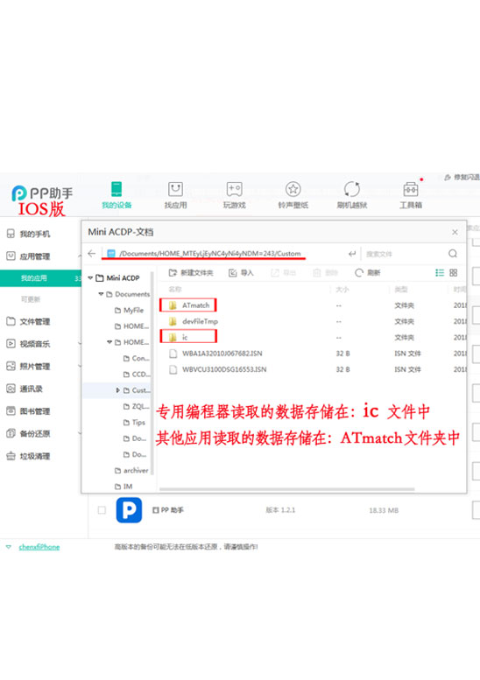Click the back arrow in file dialog
The image size is (480, 680).
click(x=92, y=254)
